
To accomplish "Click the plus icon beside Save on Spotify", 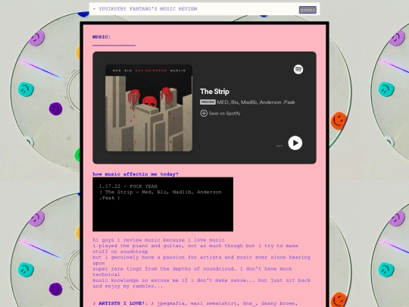I will pos(204,113).
